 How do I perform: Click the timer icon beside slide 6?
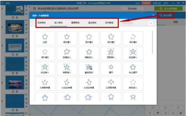[26, 47]
